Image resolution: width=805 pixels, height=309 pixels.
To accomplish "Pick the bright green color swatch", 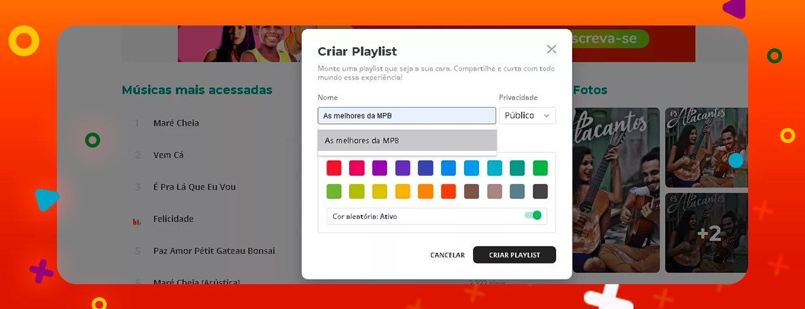I will (540, 168).
